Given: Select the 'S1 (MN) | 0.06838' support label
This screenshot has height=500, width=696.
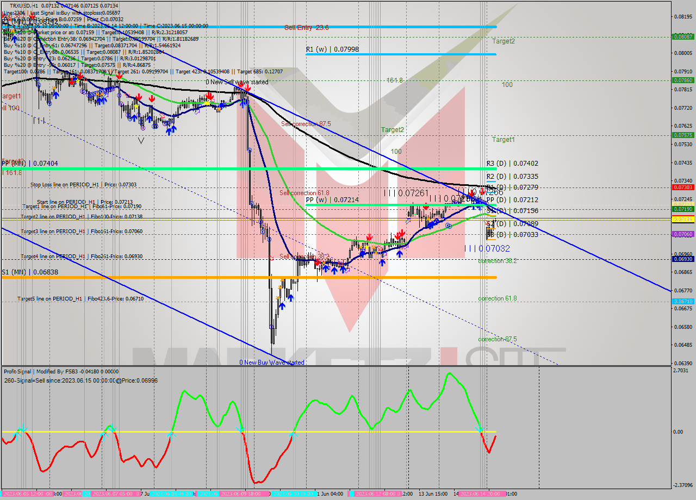Looking at the screenshot, I should pos(30,272).
